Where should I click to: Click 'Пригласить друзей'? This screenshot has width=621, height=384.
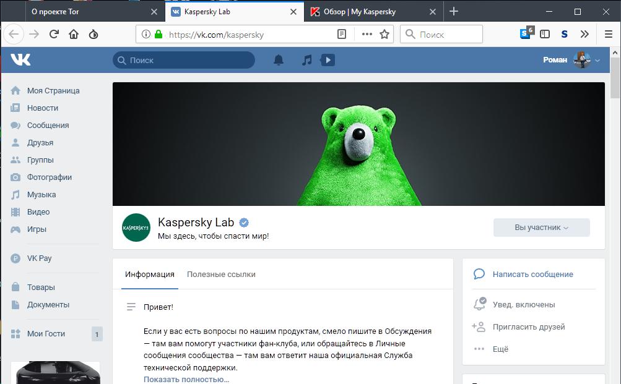coord(528,326)
